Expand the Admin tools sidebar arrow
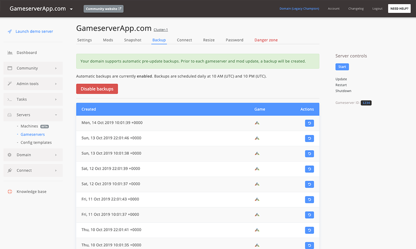 56,84
